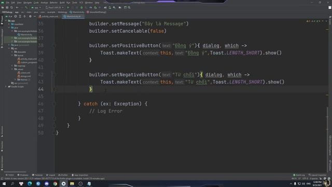Open the Problems tool window

click(23, 175)
